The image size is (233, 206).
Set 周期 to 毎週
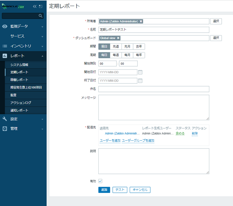tap(116, 55)
